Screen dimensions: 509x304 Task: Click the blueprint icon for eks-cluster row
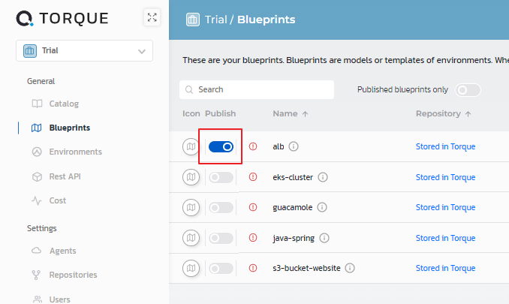tap(191, 178)
